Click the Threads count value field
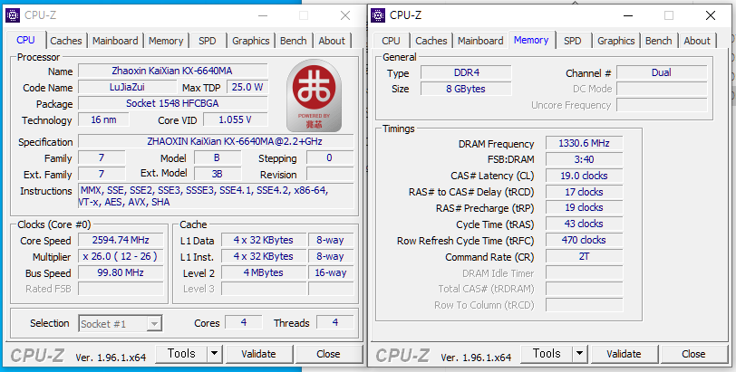This screenshot has width=736, height=372. (x=335, y=322)
